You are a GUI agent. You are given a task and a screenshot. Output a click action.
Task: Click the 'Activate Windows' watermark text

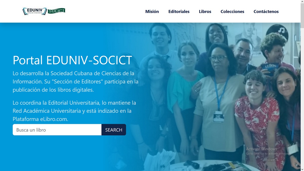pyautogui.click(x=262, y=149)
